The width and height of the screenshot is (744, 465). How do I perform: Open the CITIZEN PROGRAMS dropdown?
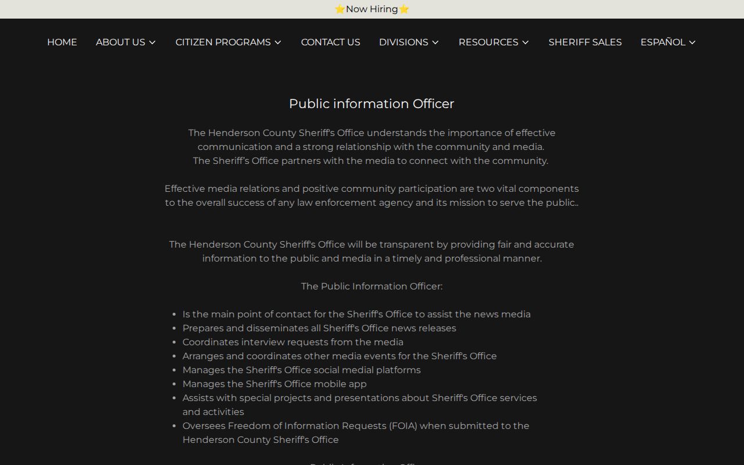click(228, 42)
